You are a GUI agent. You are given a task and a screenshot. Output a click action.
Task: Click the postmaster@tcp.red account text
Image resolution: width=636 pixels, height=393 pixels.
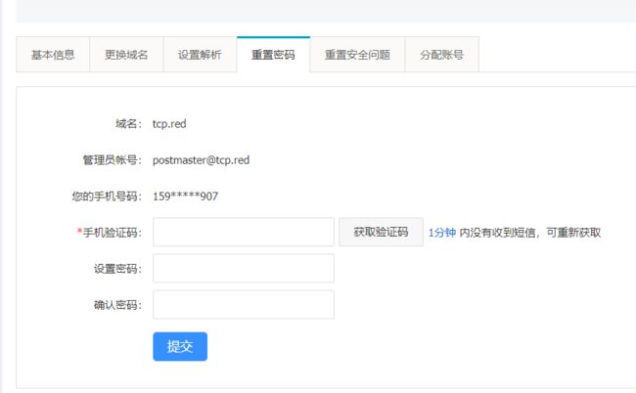(x=201, y=160)
